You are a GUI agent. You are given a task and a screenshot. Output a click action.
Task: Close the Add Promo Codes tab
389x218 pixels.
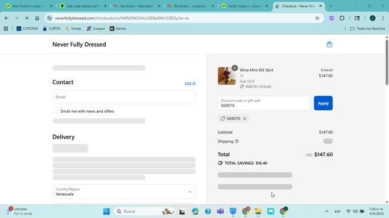point(51,6)
